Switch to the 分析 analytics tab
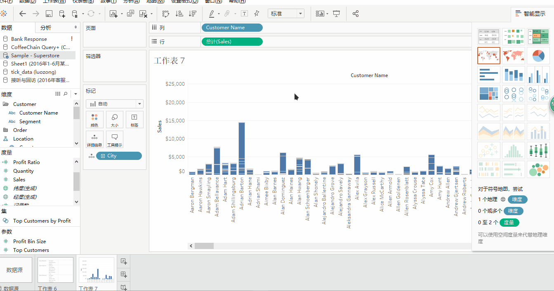Image resolution: width=554 pixels, height=291 pixels. pos(46,28)
